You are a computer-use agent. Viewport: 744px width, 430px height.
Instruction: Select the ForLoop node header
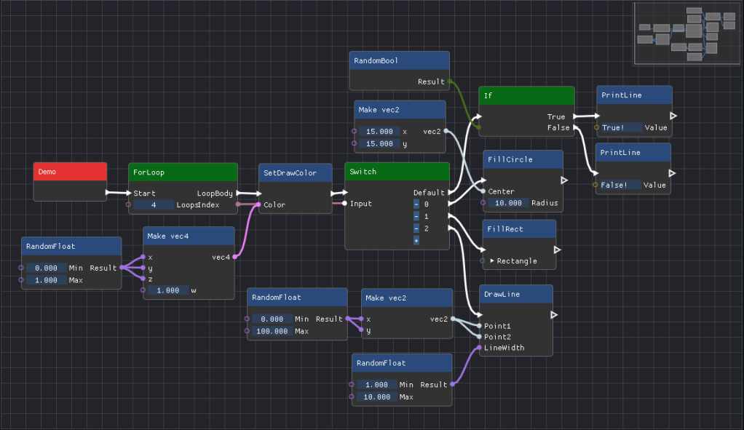point(183,172)
